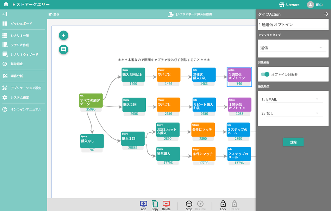Click the round plus button on canvas
This screenshot has height=211, width=331.
(x=63, y=35)
